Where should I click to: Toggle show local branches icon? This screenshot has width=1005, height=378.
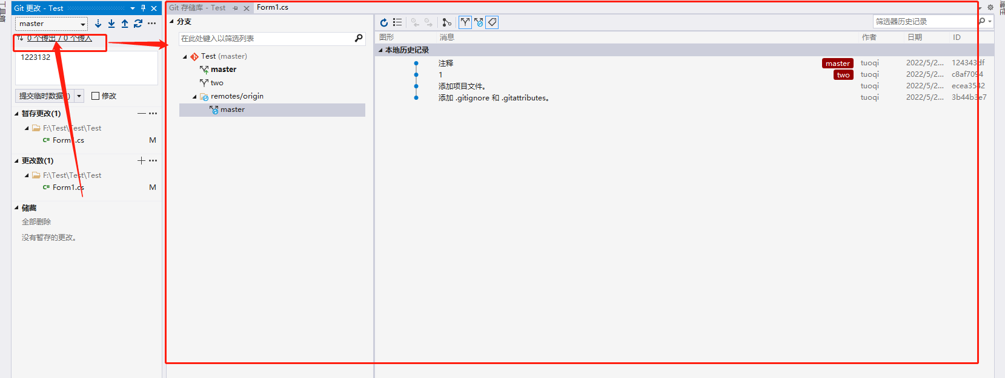(x=465, y=22)
